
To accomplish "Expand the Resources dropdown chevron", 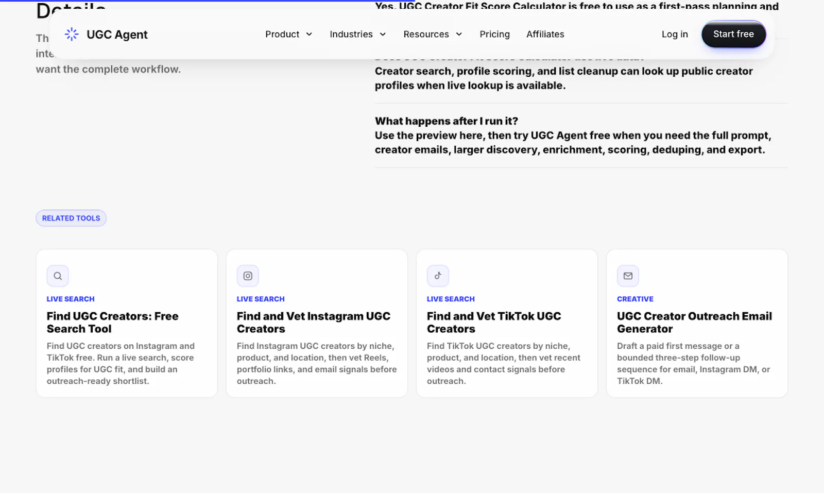I will [459, 34].
